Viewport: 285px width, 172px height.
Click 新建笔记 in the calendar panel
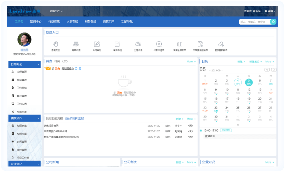[255, 62]
